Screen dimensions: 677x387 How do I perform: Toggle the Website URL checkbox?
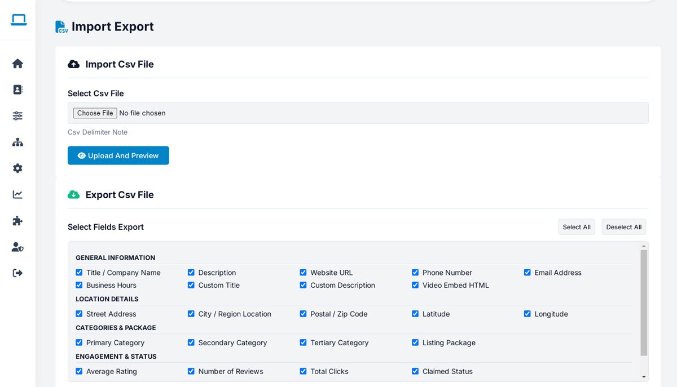[x=303, y=272]
